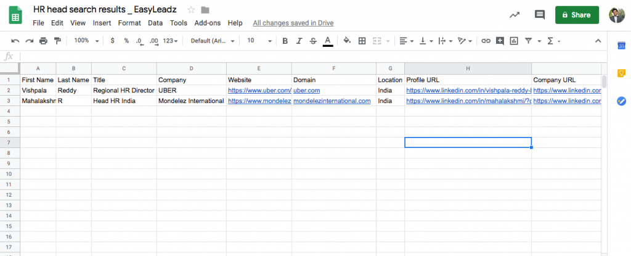Screen dimensions: 631x256
Task: Open the File menu
Action: [38, 23]
